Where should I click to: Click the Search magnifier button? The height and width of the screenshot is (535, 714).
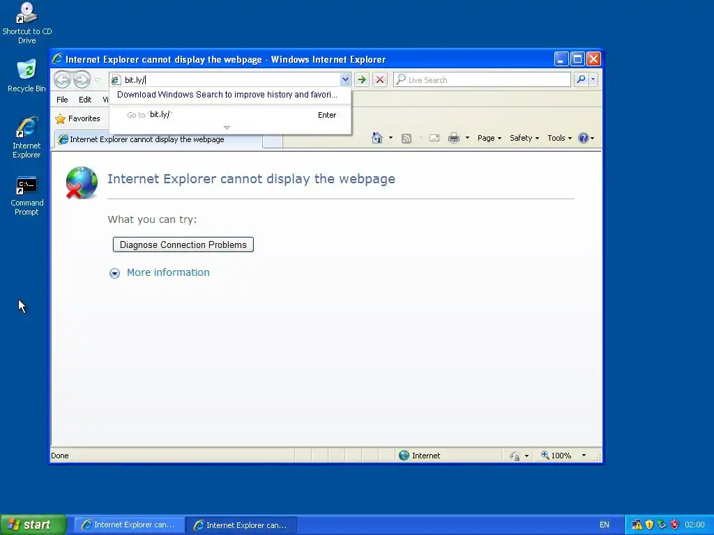(581, 79)
